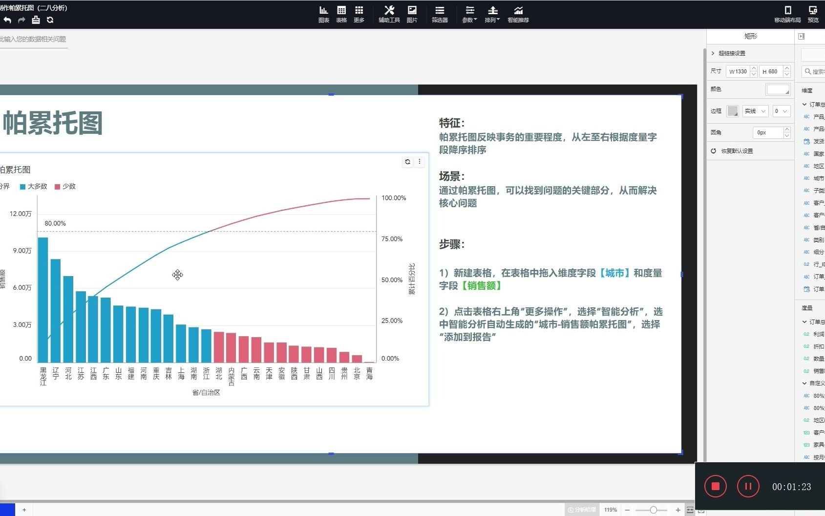Open the 表格 table tool

point(341,14)
